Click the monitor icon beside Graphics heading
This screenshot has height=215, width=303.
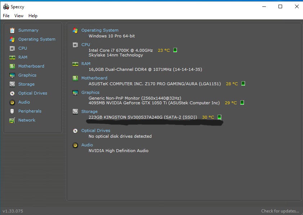click(x=75, y=93)
